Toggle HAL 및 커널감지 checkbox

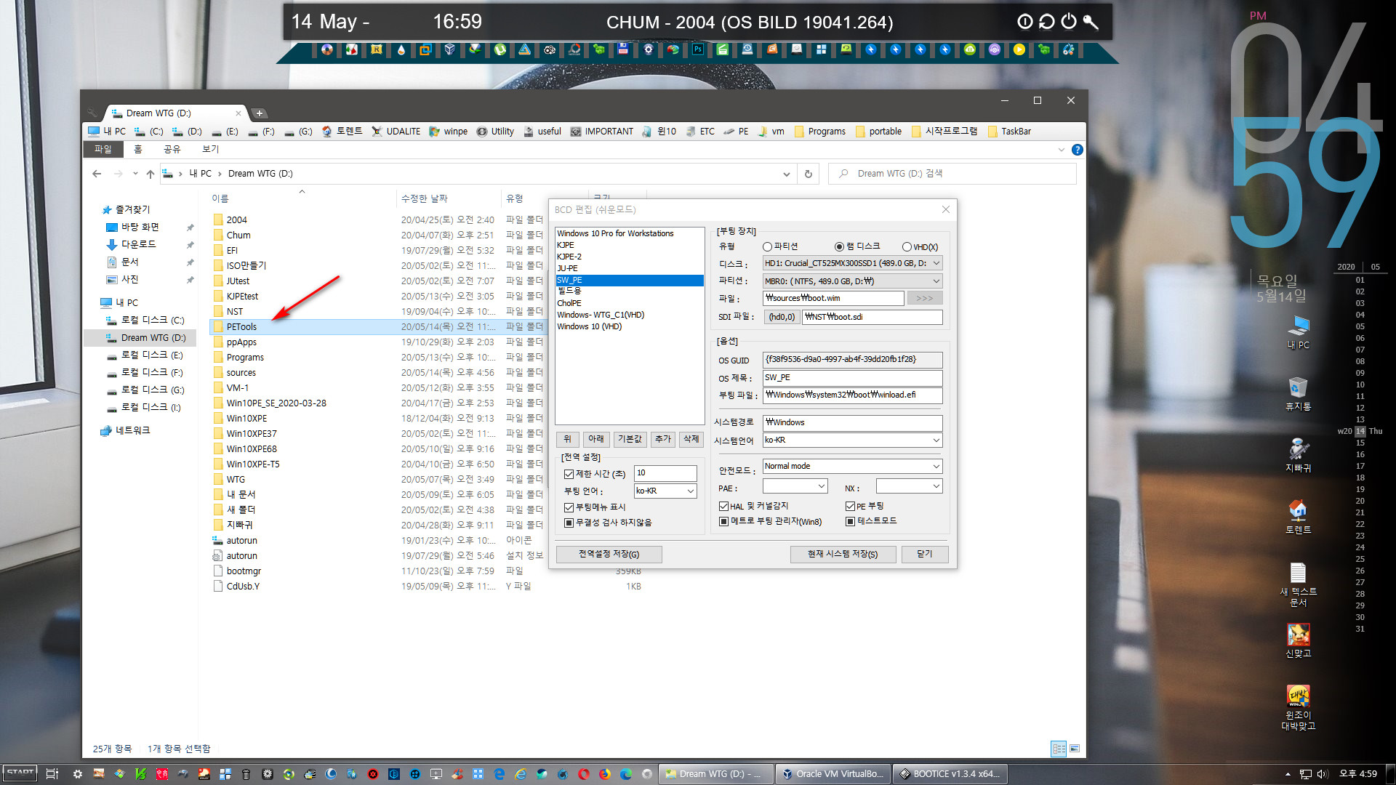[723, 506]
